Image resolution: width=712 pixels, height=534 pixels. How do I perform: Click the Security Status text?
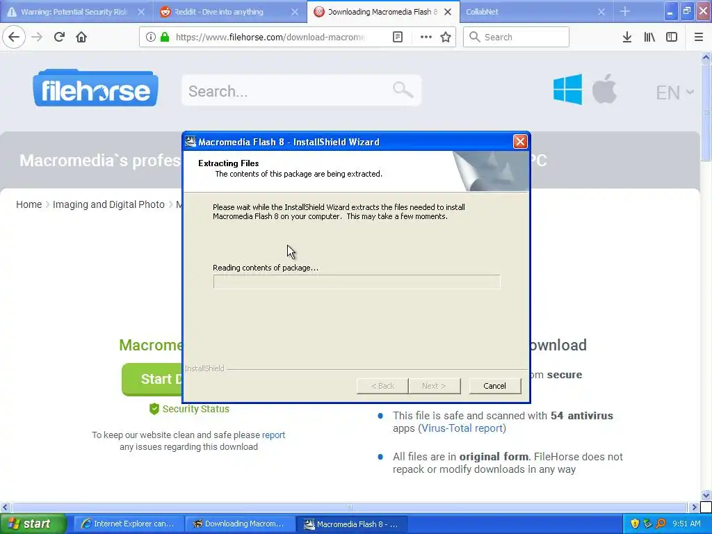click(195, 409)
